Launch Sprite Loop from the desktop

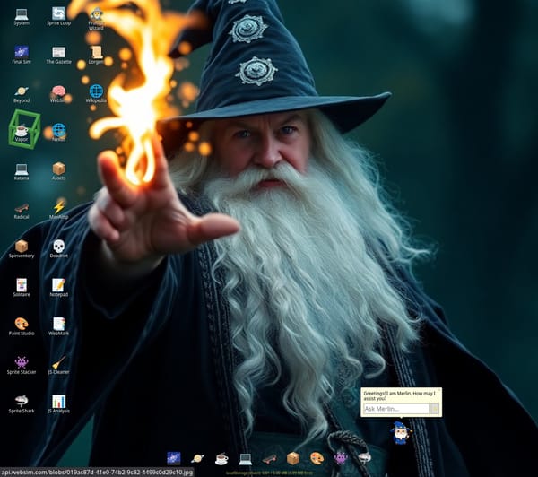(x=58, y=17)
